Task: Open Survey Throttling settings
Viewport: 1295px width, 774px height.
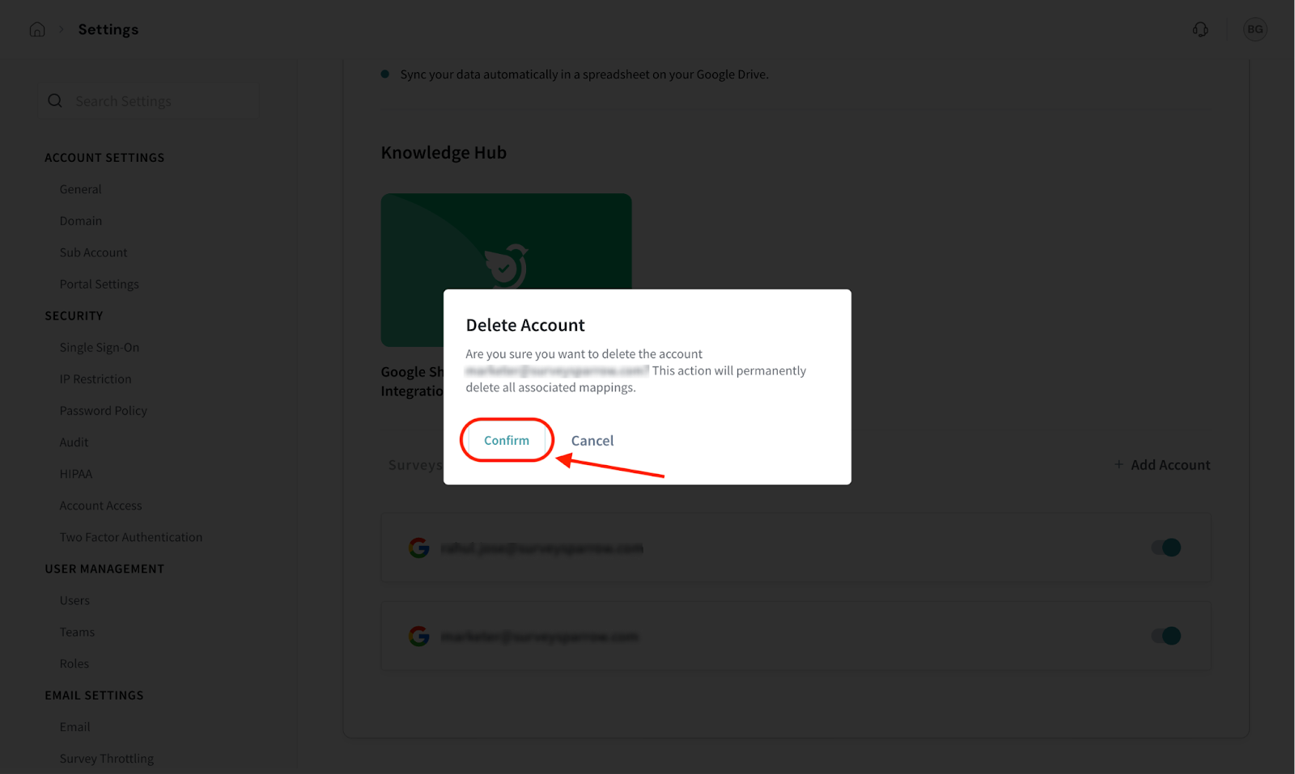Action: 107,759
